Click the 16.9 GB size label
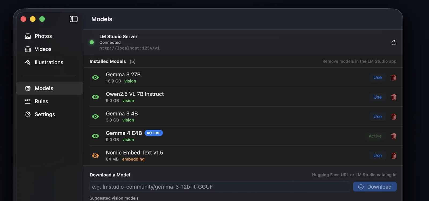The height and width of the screenshot is (201, 429). tap(113, 81)
